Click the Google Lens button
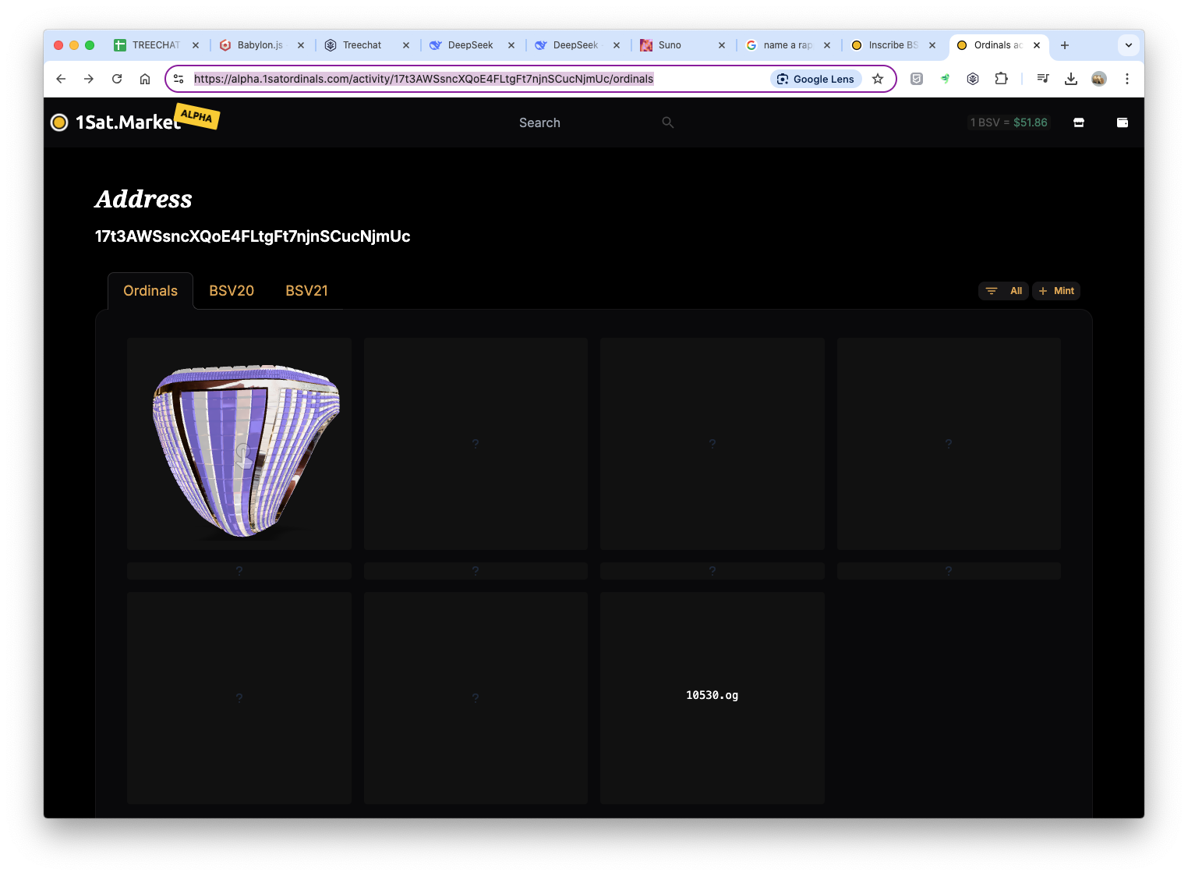Image resolution: width=1188 pixels, height=876 pixels. click(815, 79)
